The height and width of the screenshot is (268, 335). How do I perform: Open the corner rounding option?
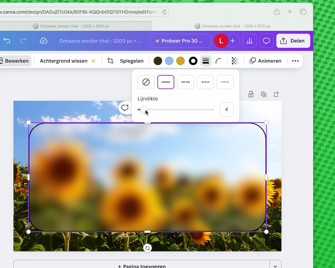[218, 61]
